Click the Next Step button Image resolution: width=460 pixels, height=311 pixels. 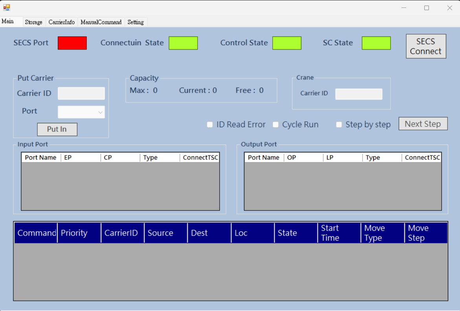(423, 124)
